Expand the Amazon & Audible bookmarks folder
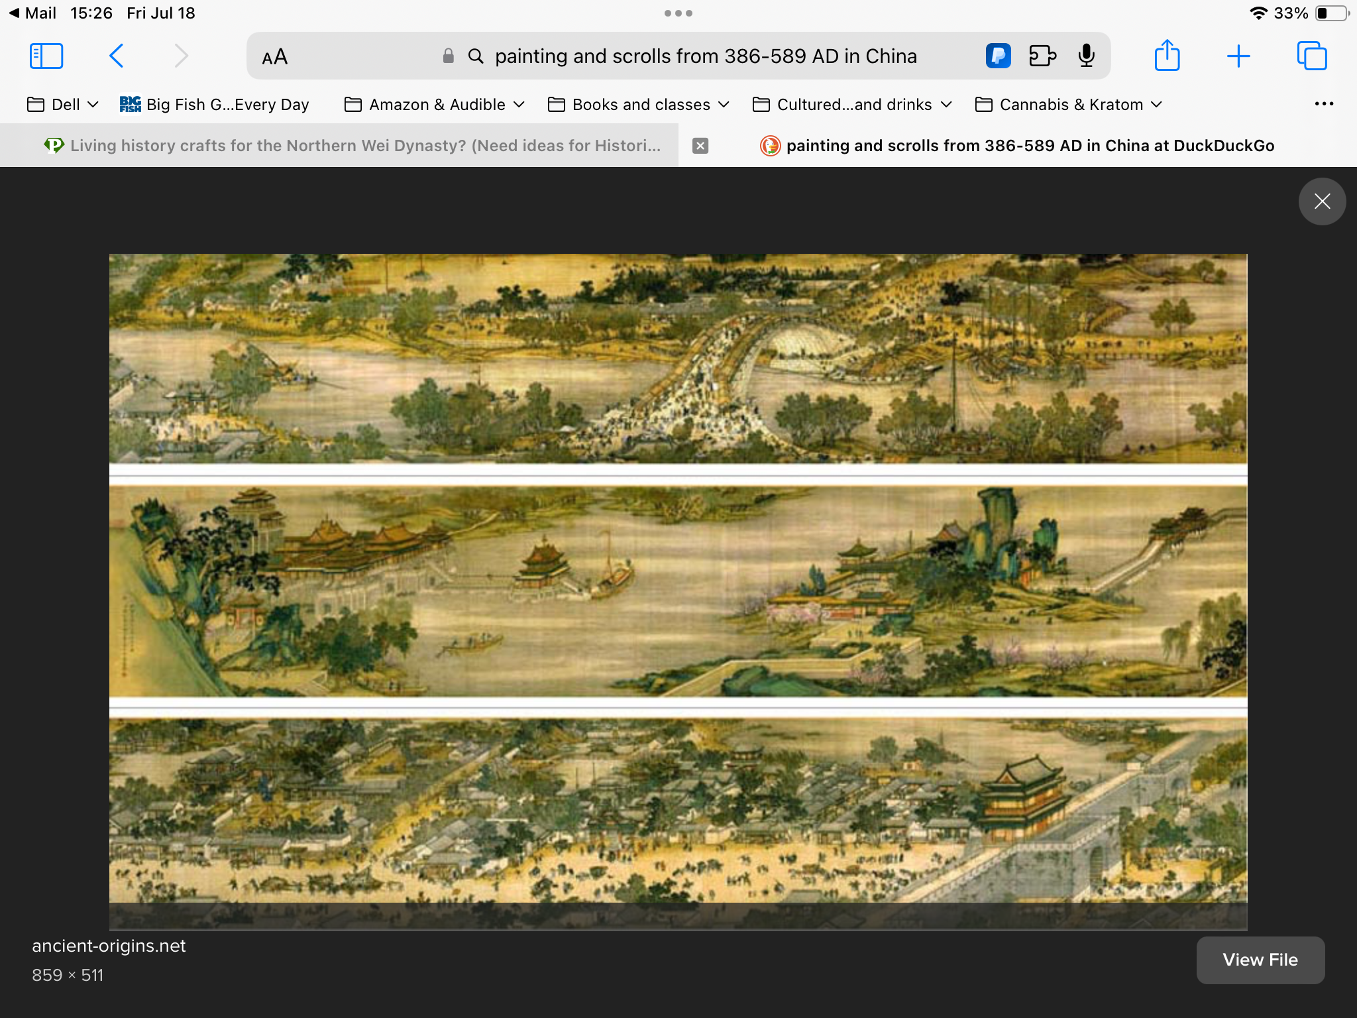This screenshot has height=1018, width=1357. [435, 105]
